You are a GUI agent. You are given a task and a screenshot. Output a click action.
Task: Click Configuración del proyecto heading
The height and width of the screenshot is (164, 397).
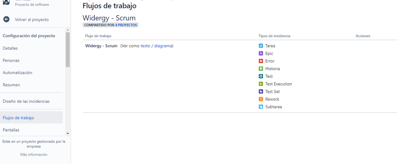pos(29,36)
